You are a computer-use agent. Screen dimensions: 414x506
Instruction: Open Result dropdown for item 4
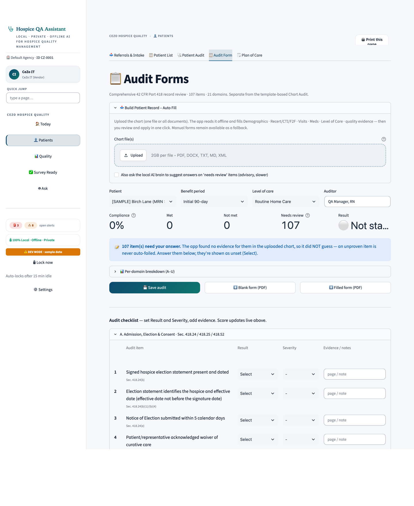(x=257, y=439)
